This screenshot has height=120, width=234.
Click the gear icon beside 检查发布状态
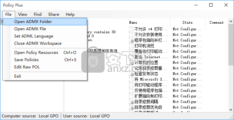(x=132, y=74)
